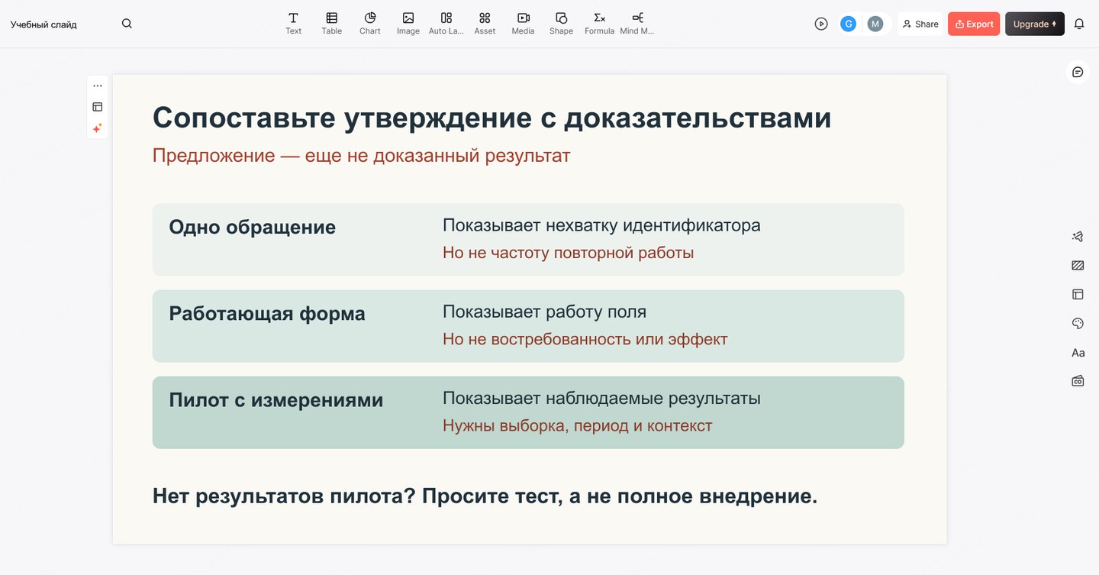
Task: Insert an Image from the toolbar
Action: coord(408,24)
